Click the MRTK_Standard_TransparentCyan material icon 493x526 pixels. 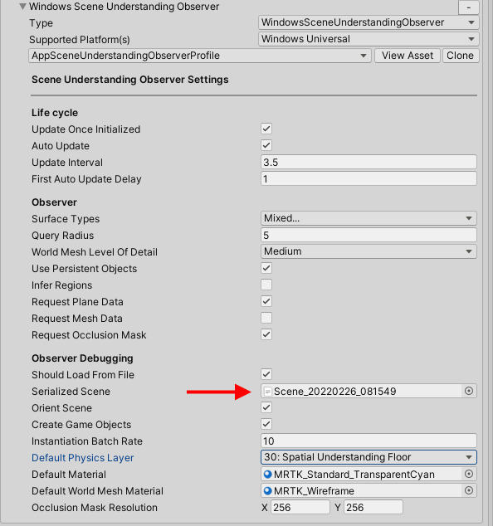coord(267,474)
